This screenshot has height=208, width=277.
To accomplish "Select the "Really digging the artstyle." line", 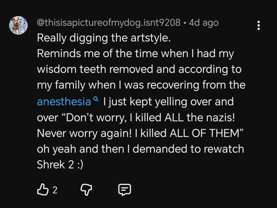I will (x=104, y=38).
